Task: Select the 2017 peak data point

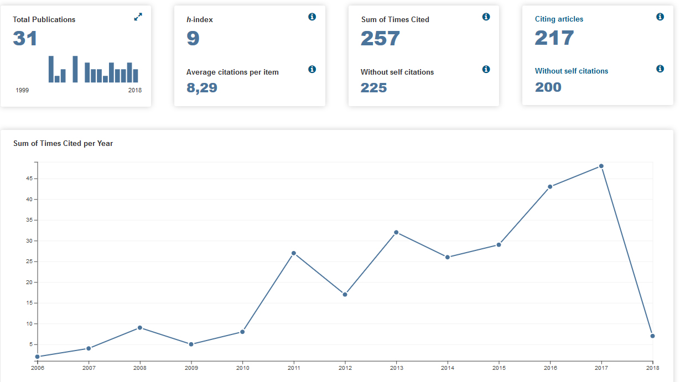Action: (601, 166)
